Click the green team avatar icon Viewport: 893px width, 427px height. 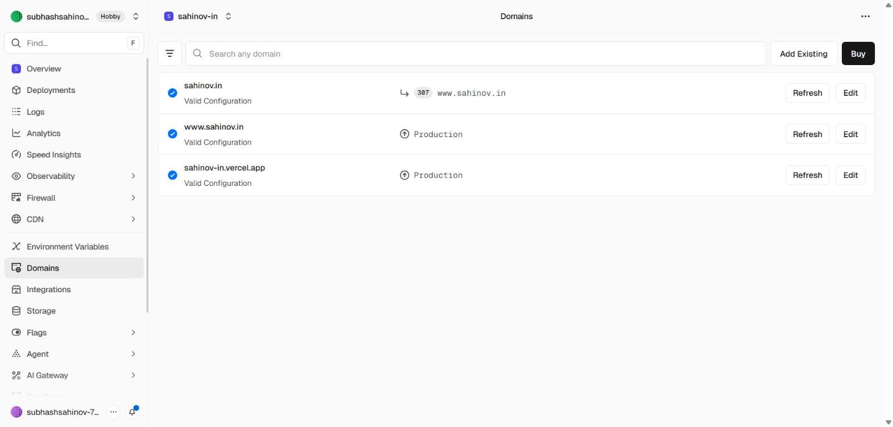pyautogui.click(x=16, y=16)
